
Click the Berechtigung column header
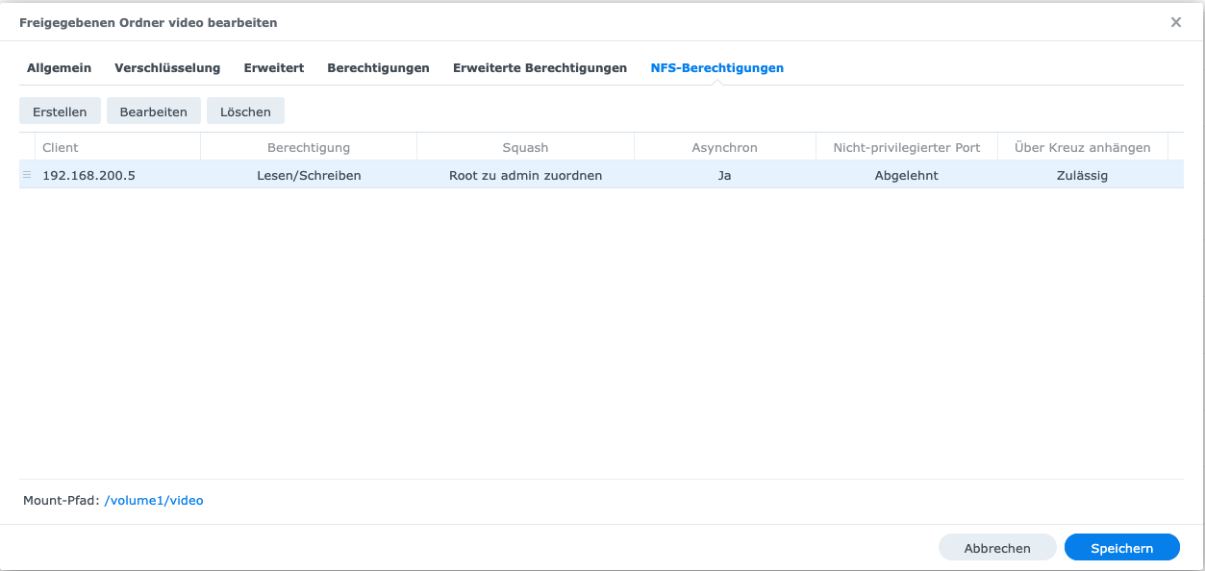point(309,147)
